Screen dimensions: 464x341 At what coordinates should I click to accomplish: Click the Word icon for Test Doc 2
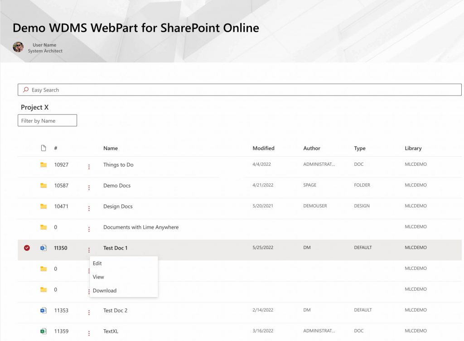pos(43,310)
